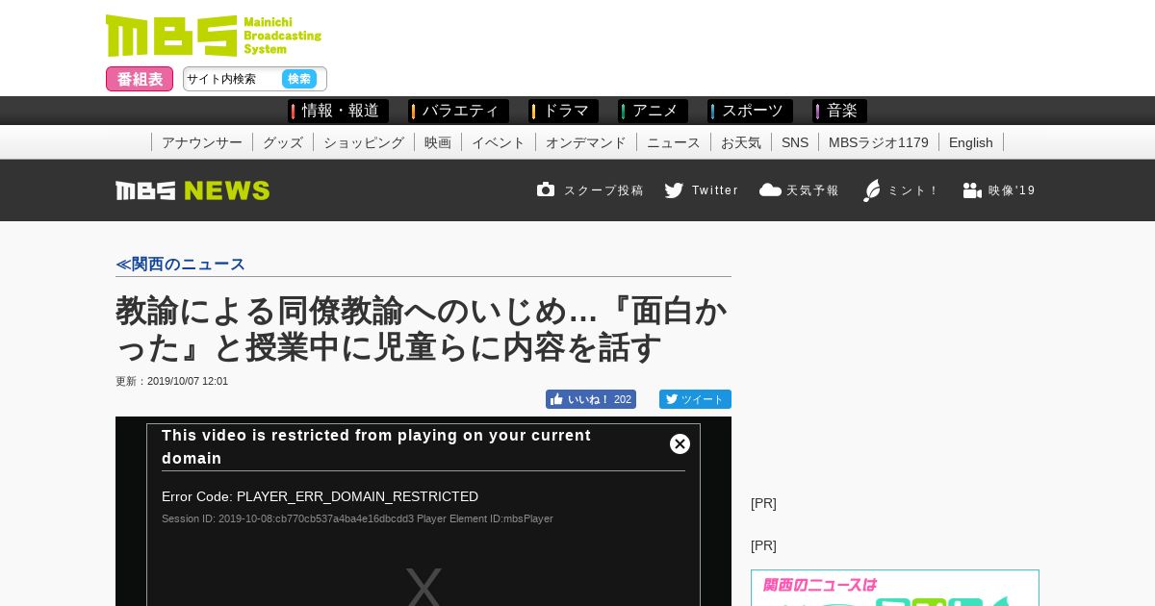Click the Facebook いいね！ like button
The width and height of the screenshot is (1155, 606).
[x=591, y=399]
